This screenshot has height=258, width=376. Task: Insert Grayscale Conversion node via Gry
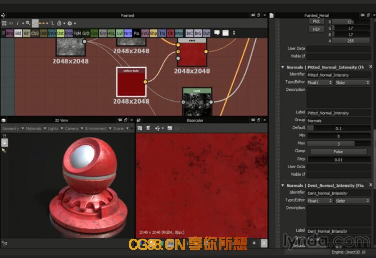point(103,33)
